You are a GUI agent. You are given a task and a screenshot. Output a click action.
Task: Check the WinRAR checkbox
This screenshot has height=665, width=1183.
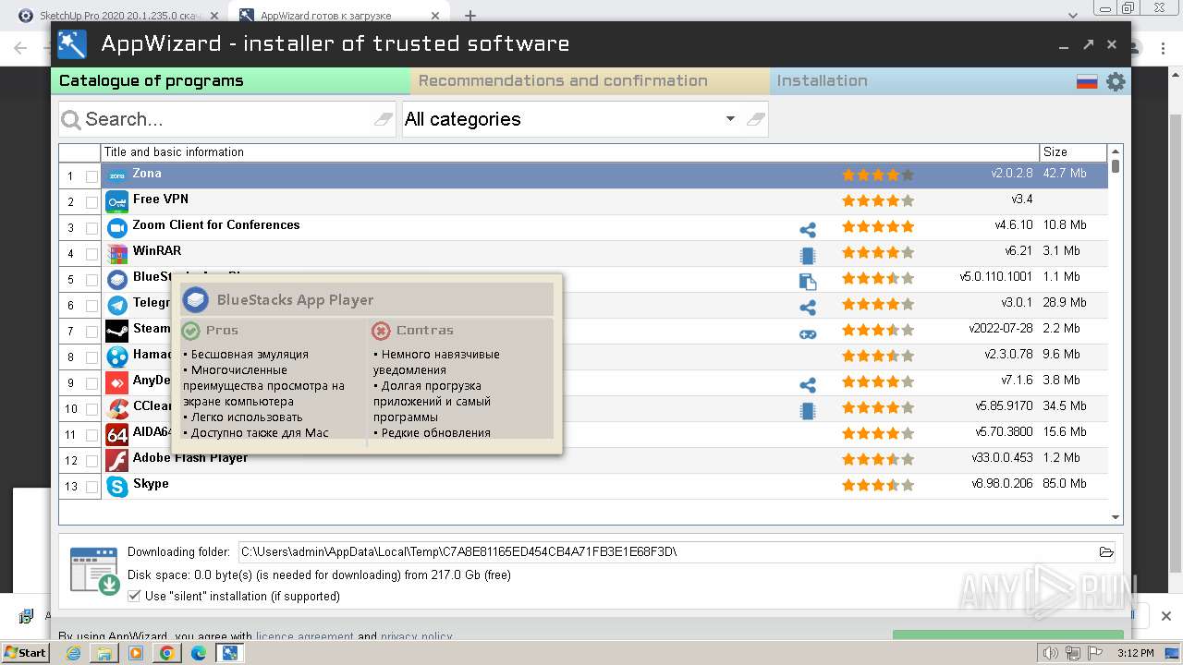[91, 254]
